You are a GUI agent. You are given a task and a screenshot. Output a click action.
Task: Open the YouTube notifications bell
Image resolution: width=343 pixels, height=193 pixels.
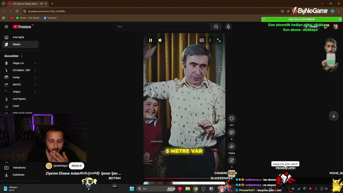coord(326,27)
